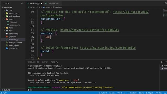Click the terminal prompt input

[31, 90]
